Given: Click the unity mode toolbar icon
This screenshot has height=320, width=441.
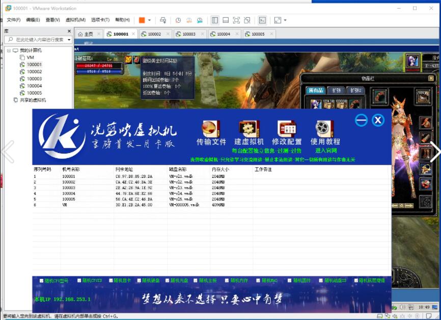Looking at the screenshot, I should click(x=247, y=20).
